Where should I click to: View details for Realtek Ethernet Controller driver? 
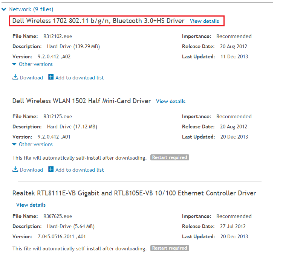pos(31,205)
